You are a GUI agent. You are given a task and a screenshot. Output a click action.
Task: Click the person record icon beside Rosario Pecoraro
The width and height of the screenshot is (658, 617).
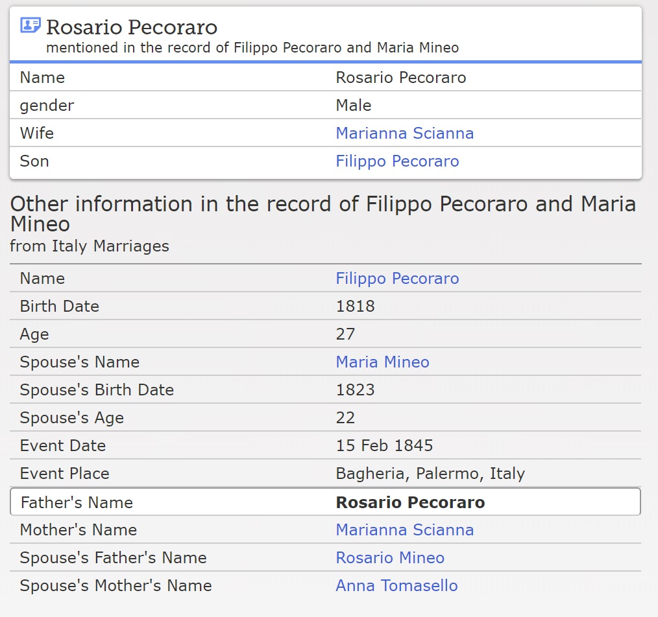tap(30, 26)
